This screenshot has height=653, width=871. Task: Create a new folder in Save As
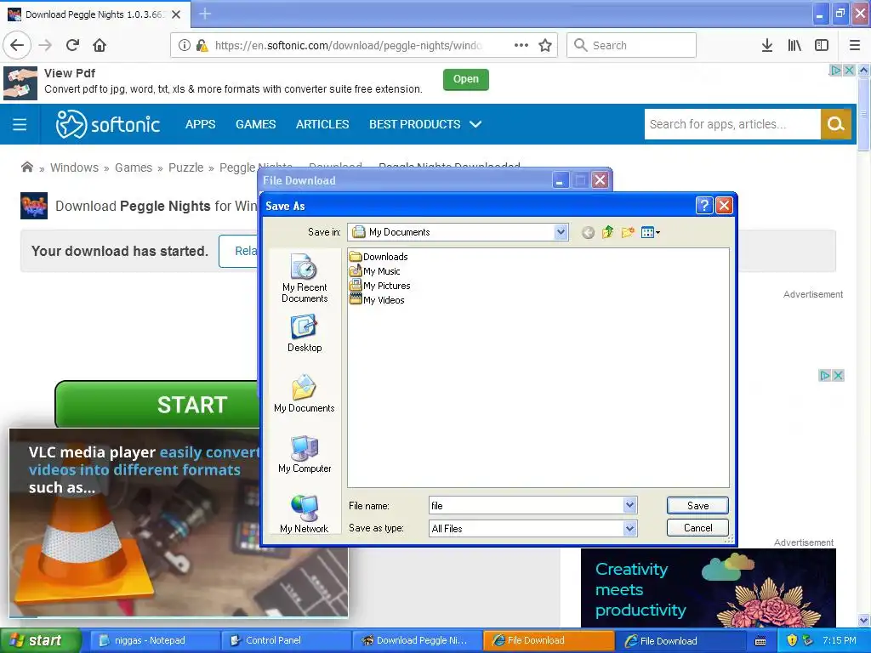click(x=628, y=232)
